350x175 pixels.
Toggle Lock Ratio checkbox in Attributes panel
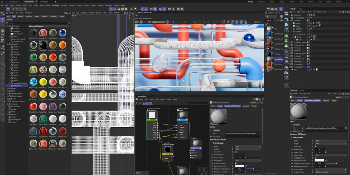pyautogui.click(x=315, y=146)
